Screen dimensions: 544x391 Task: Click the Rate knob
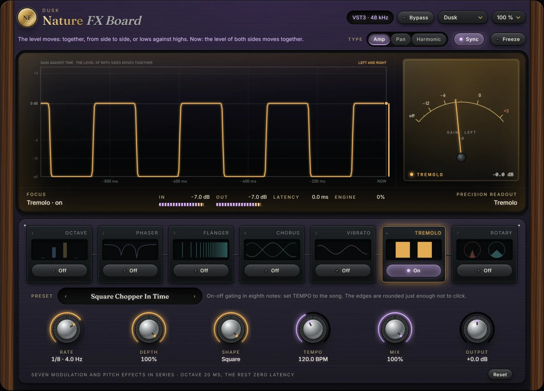[x=66, y=329]
